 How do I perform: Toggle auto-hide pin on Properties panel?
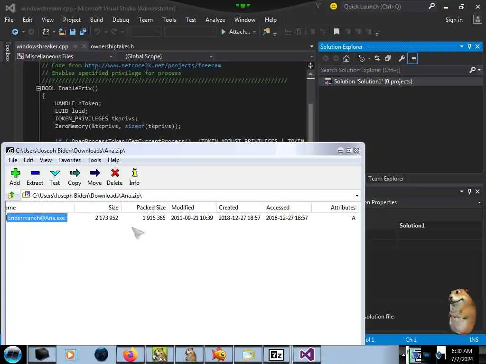pos(469,191)
